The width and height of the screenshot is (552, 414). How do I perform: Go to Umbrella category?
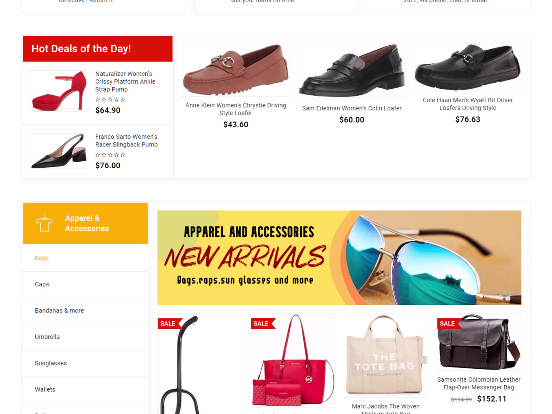(47, 337)
